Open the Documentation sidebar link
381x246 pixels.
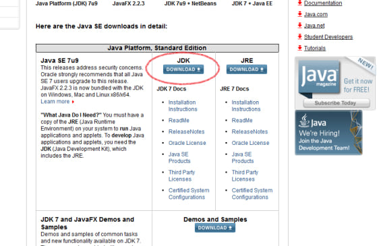(x=323, y=3)
